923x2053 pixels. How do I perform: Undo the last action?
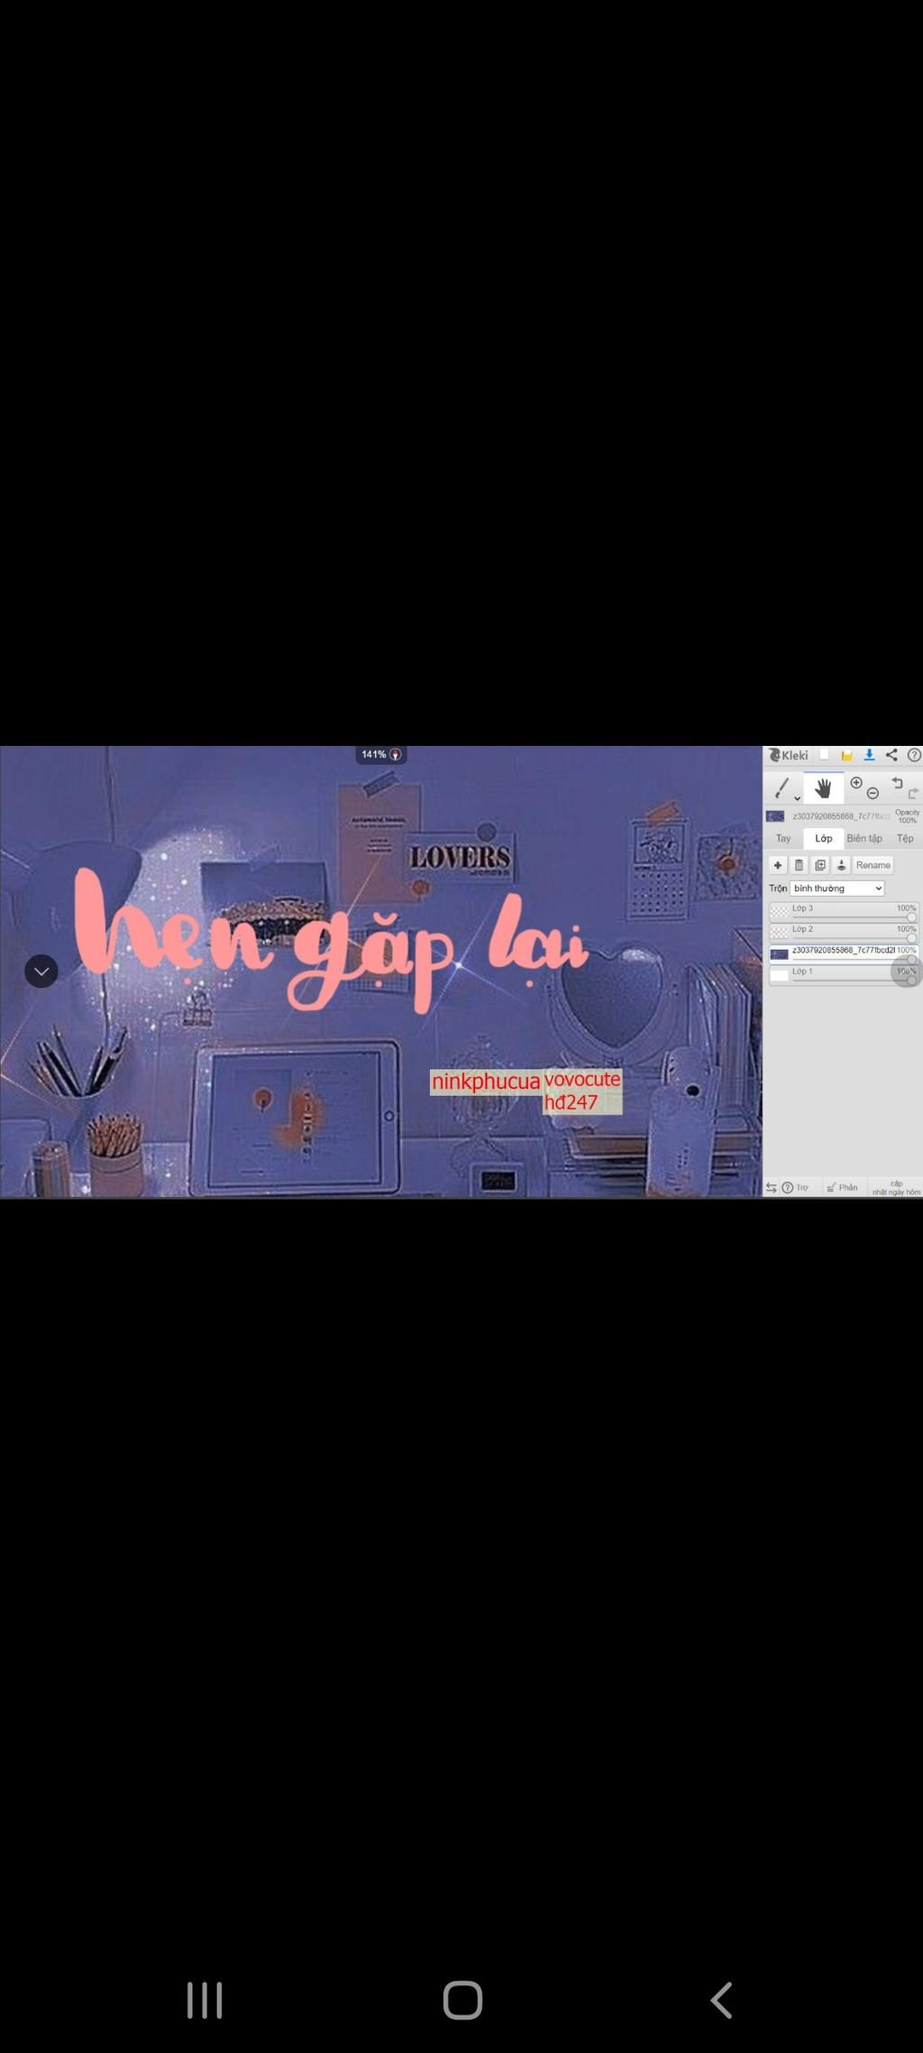(x=896, y=783)
